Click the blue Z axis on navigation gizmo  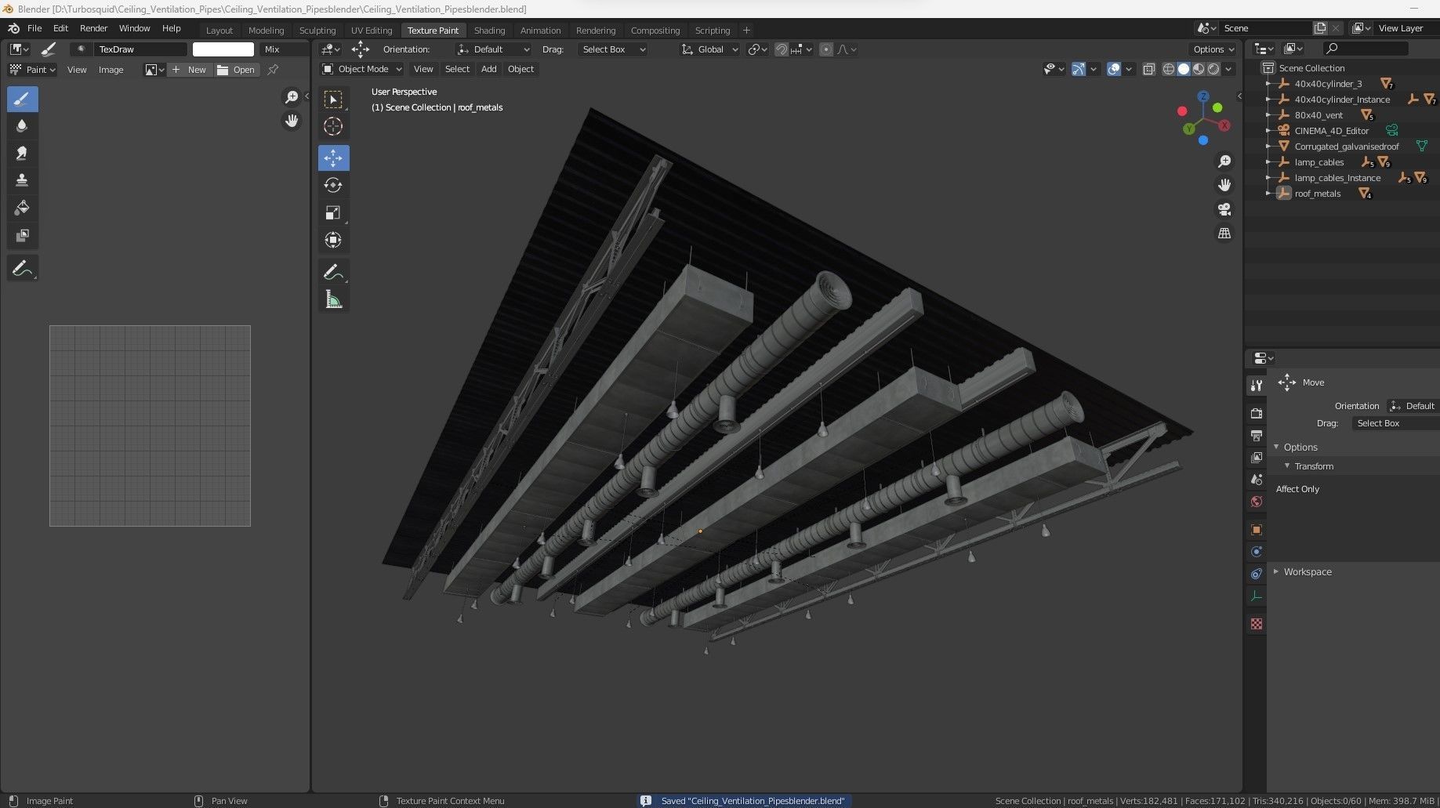1203,97
